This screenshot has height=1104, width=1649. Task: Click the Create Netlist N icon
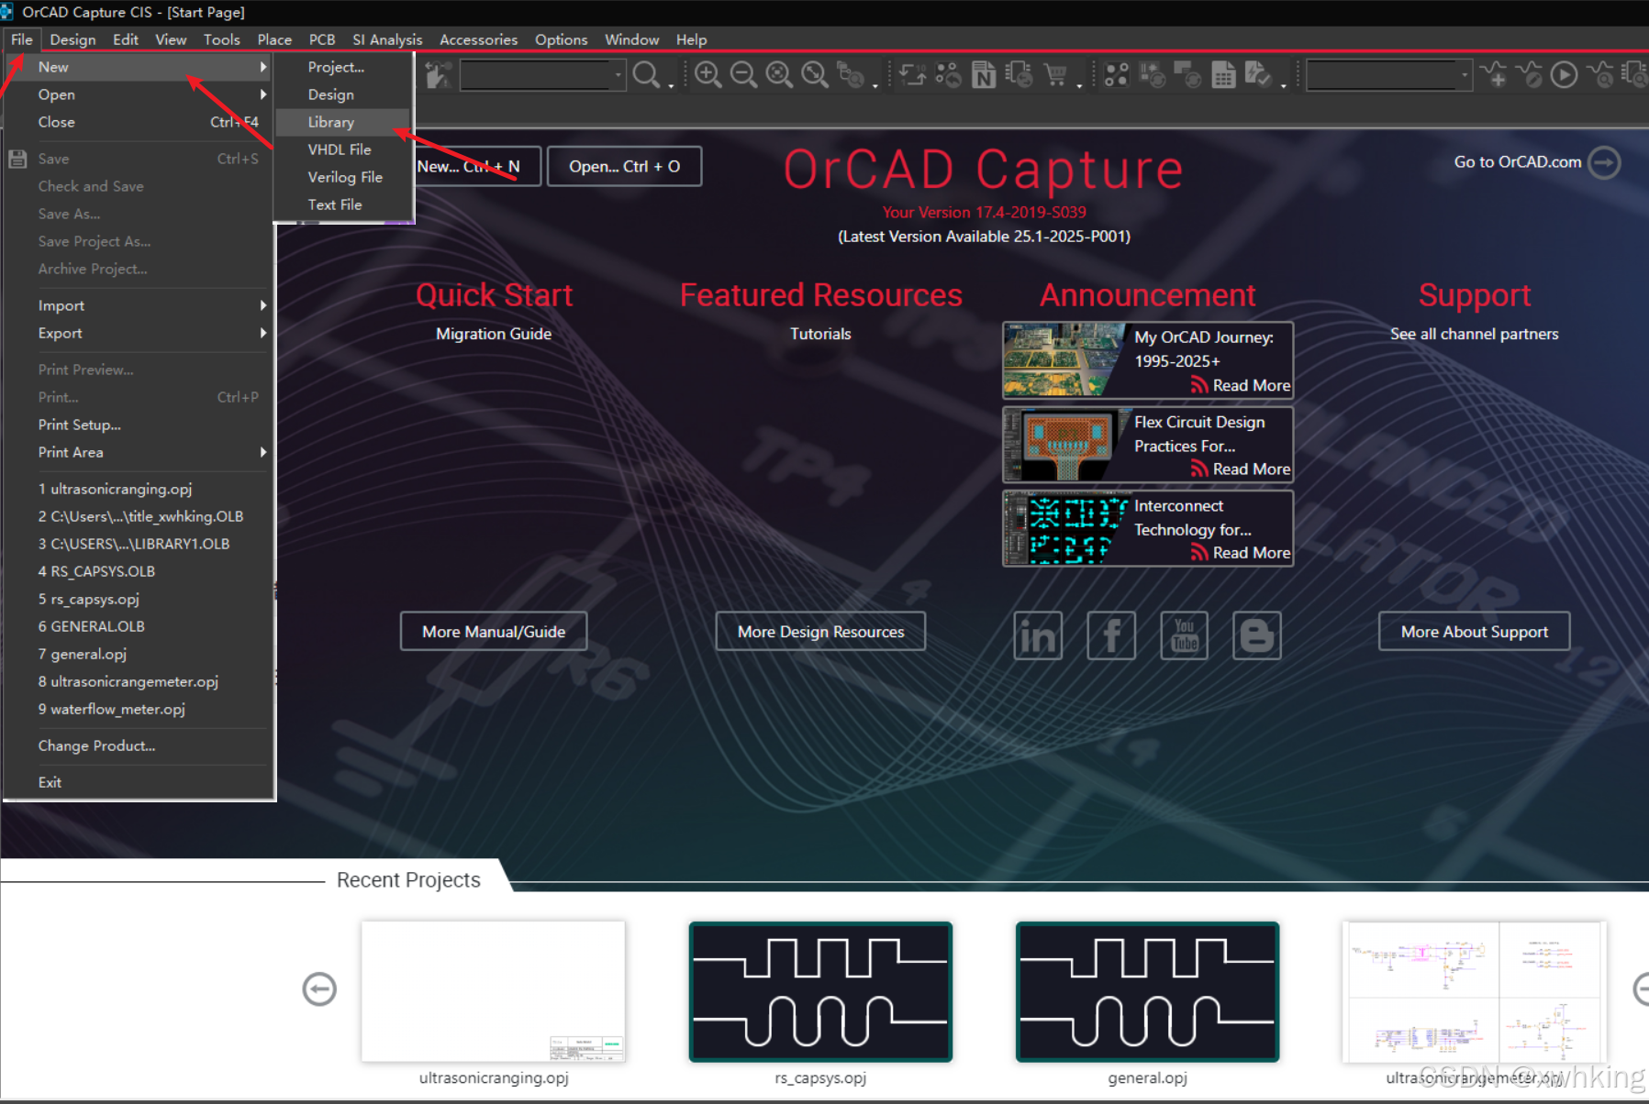click(x=984, y=75)
